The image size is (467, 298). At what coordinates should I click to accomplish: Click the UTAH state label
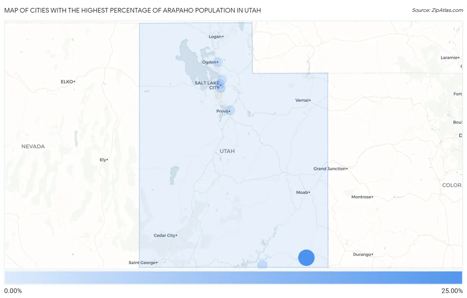227,151
